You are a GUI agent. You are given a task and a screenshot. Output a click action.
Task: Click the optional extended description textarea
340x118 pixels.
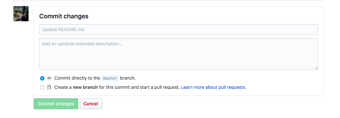coord(179,54)
